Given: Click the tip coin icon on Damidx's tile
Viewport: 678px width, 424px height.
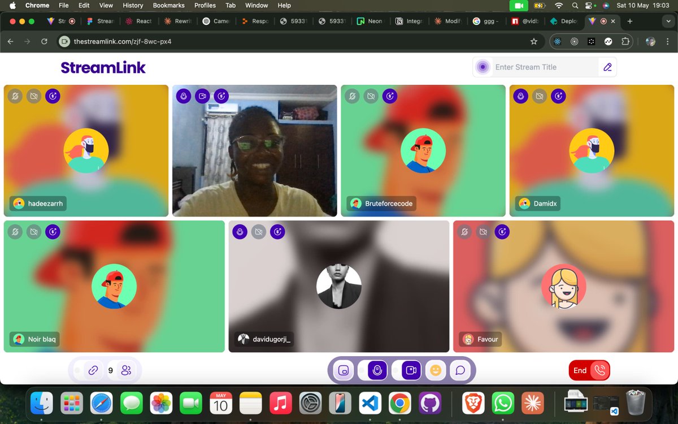Looking at the screenshot, I should 558,96.
